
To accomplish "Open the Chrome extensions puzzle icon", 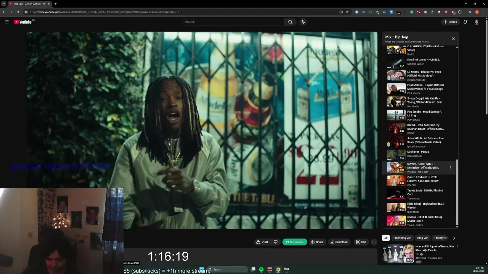I will 460,12.
